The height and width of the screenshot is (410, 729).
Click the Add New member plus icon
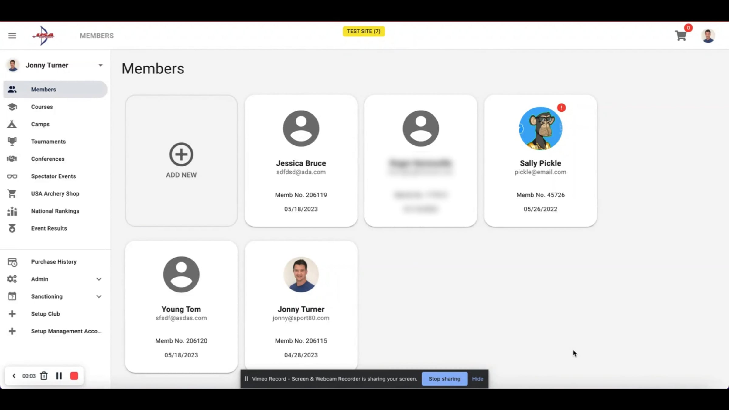coord(181,154)
